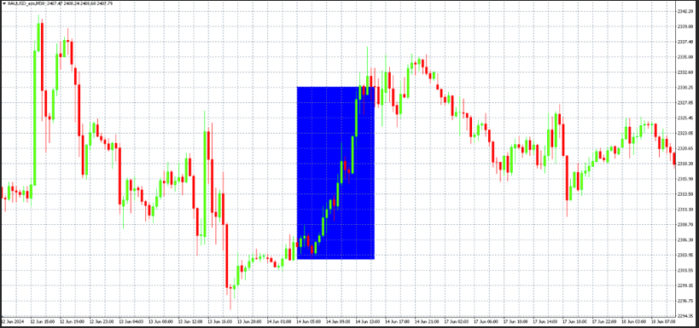This screenshot has height=328, width=699.
Task: Click the 14 Jun 13:00 time axis label
Action: (x=367, y=321)
